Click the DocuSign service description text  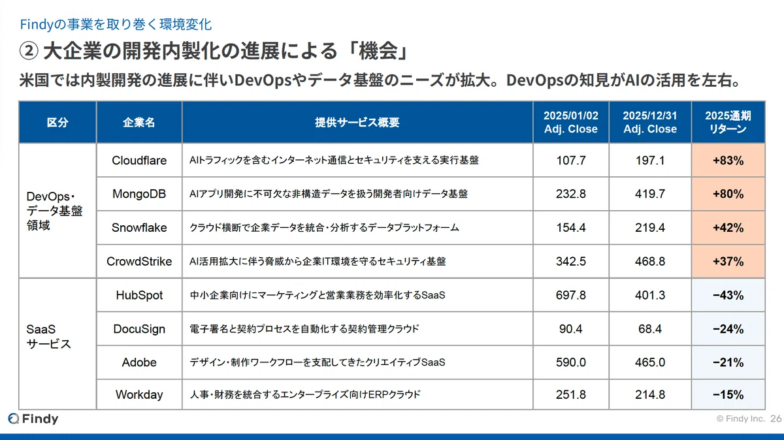(304, 329)
